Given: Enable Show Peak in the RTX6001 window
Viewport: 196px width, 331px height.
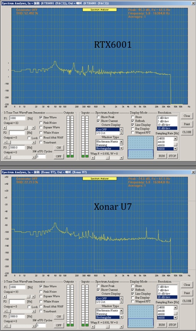Looking at the screenshot, I should click(98, 117).
